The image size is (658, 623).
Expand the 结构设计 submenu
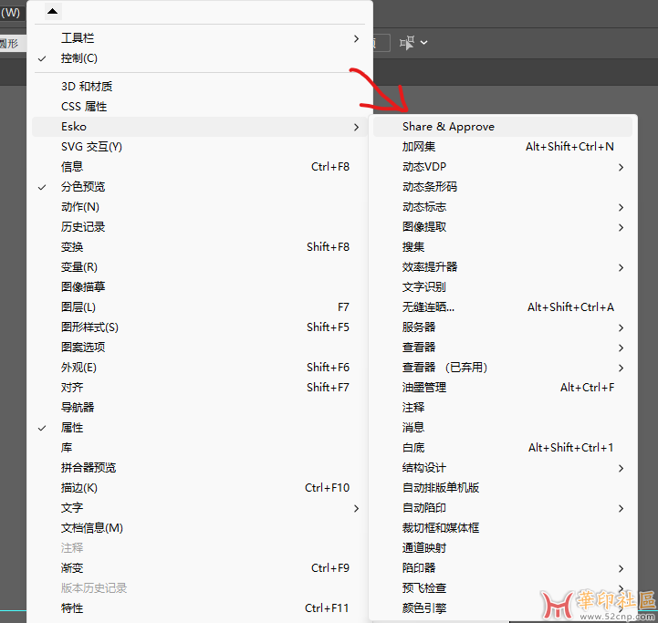click(503, 468)
